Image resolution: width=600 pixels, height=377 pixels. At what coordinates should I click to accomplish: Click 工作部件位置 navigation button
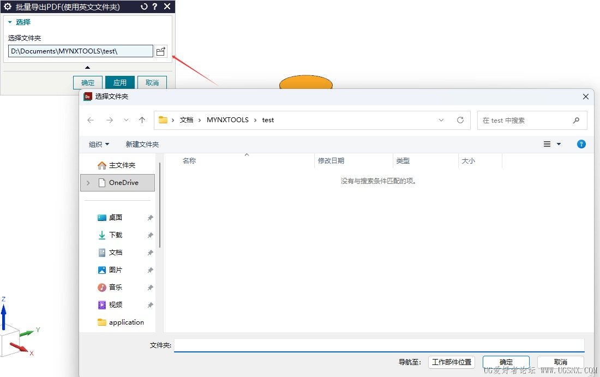451,362
